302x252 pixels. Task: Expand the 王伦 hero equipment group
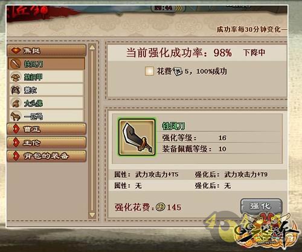pos(47,143)
